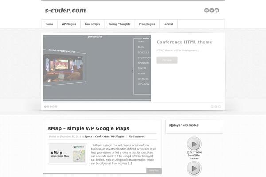This screenshot has width=266, height=177.
Task: Play the Sunz Of Man track
Action: 194,144
